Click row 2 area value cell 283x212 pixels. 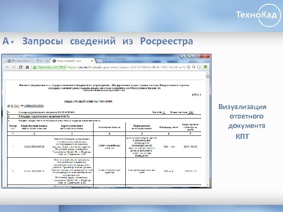(x=169, y=171)
